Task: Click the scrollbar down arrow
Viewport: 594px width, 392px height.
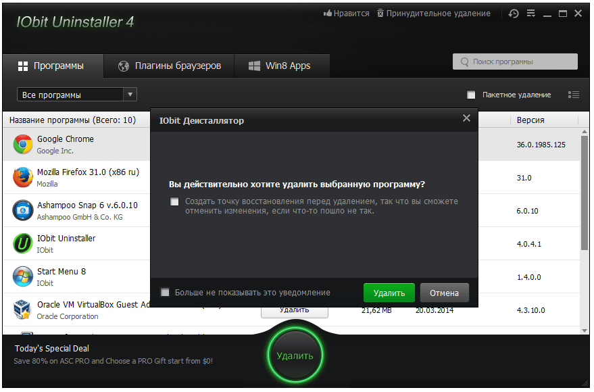Action: click(585, 330)
